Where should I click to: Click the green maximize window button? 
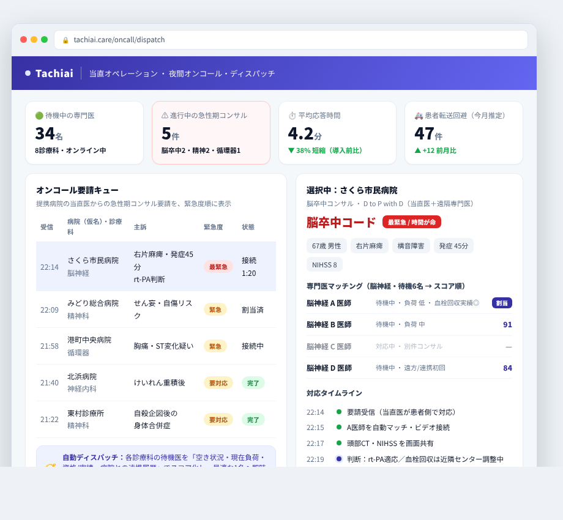point(44,40)
